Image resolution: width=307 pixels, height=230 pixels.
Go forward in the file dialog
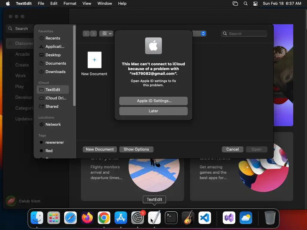94,34
